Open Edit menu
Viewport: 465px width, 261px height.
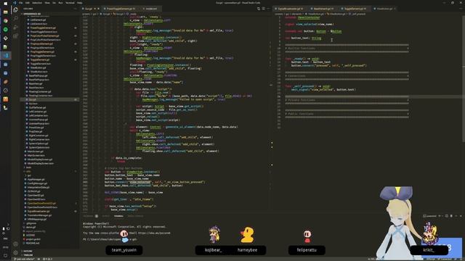[28, 3]
